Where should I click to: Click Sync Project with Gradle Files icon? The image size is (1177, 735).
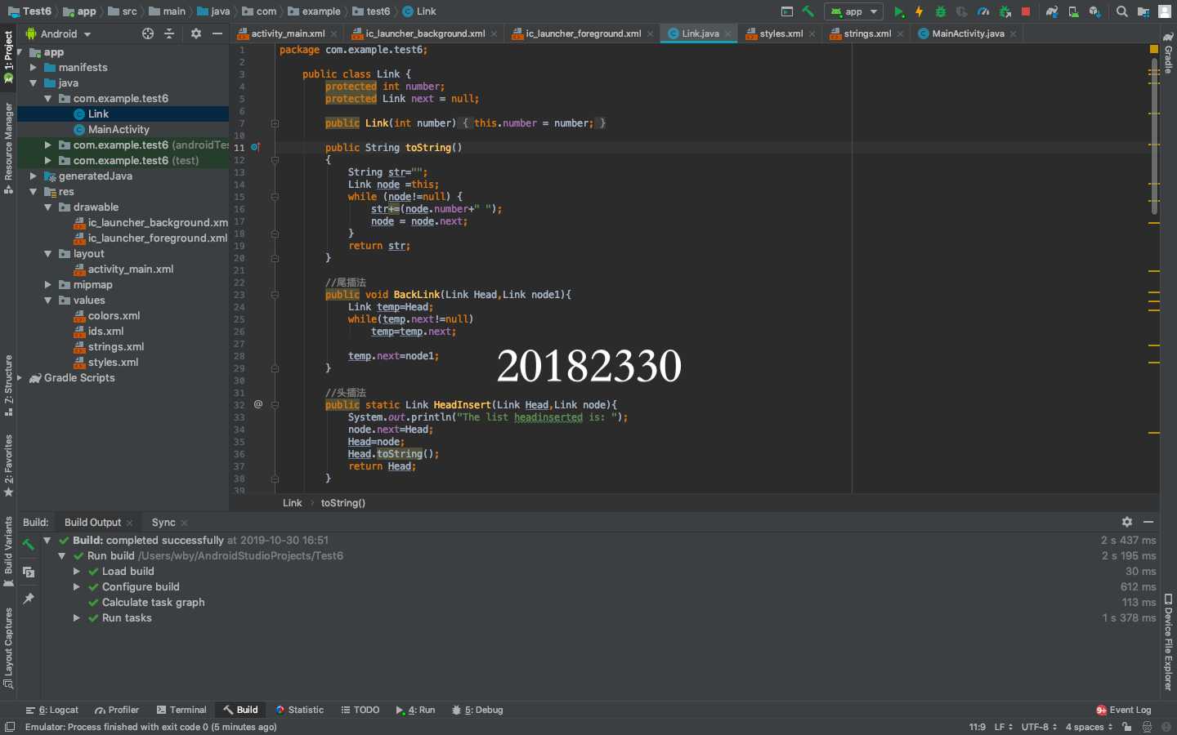[1052, 11]
